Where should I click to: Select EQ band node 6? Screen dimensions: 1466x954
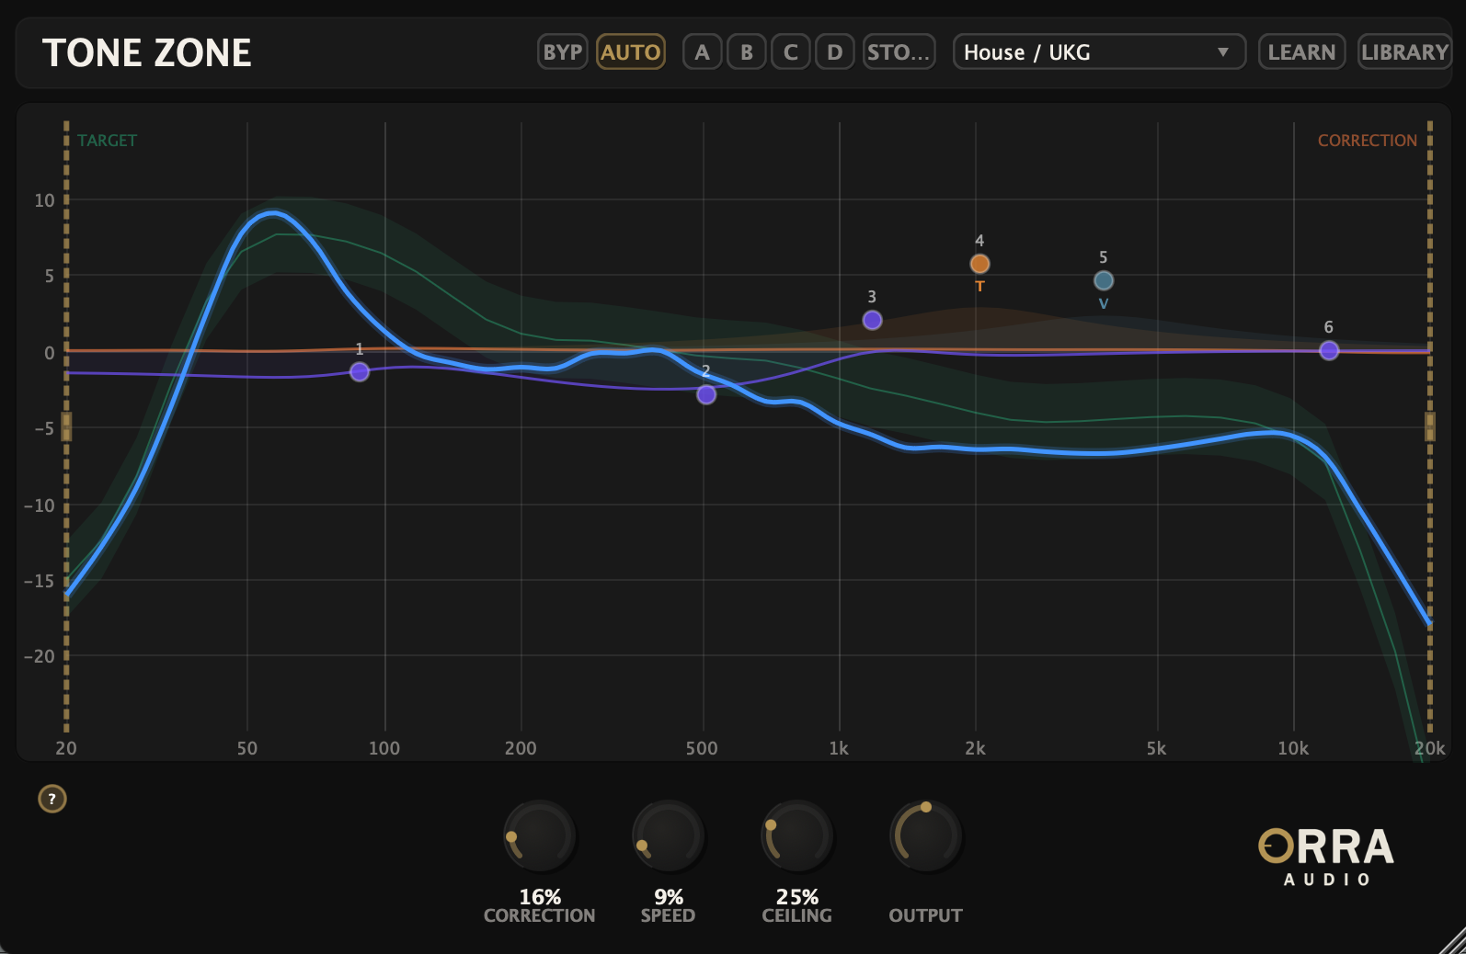(1329, 350)
